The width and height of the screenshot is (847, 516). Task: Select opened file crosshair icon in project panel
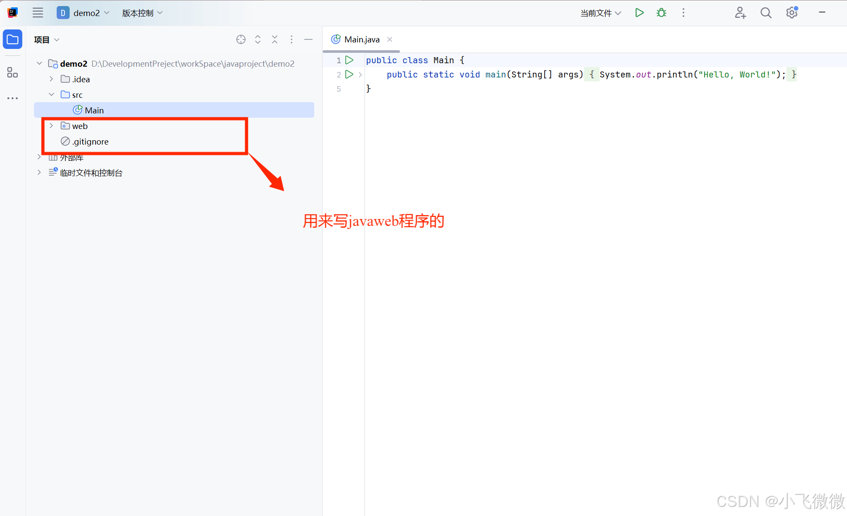(x=241, y=40)
